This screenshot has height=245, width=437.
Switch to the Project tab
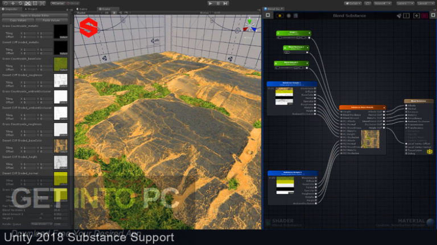click(31, 9)
